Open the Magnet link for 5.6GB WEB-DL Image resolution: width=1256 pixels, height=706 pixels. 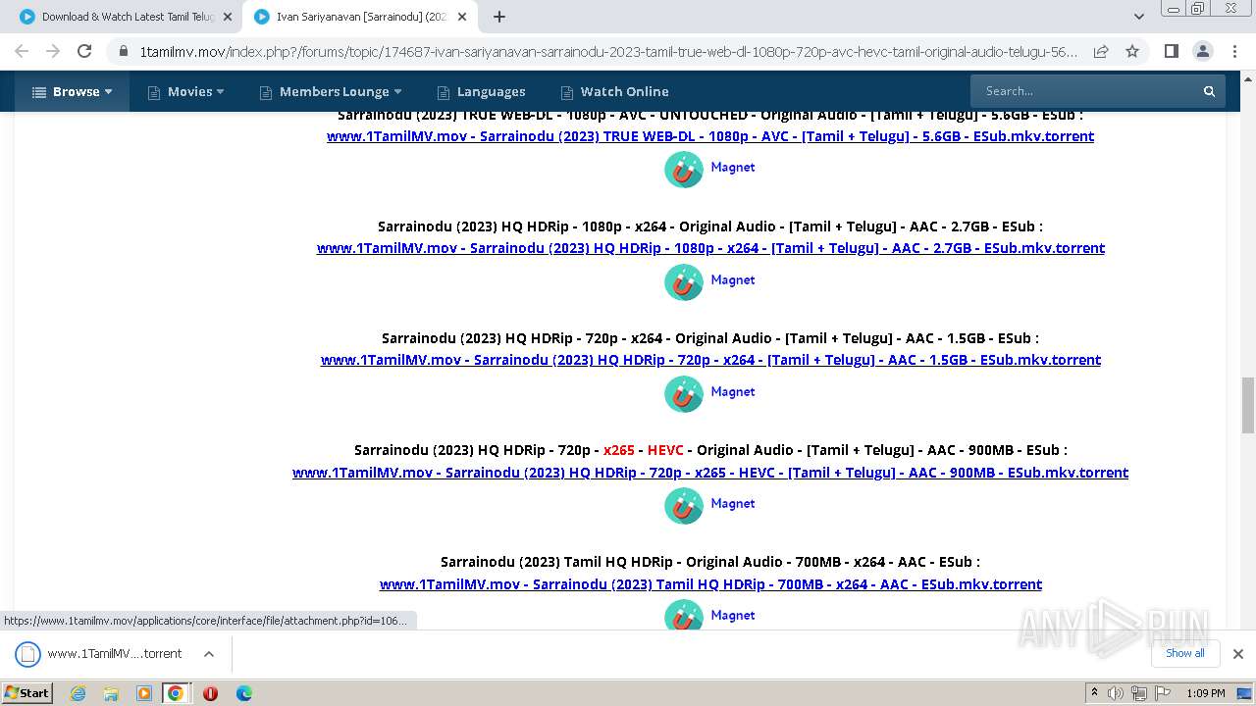(732, 167)
